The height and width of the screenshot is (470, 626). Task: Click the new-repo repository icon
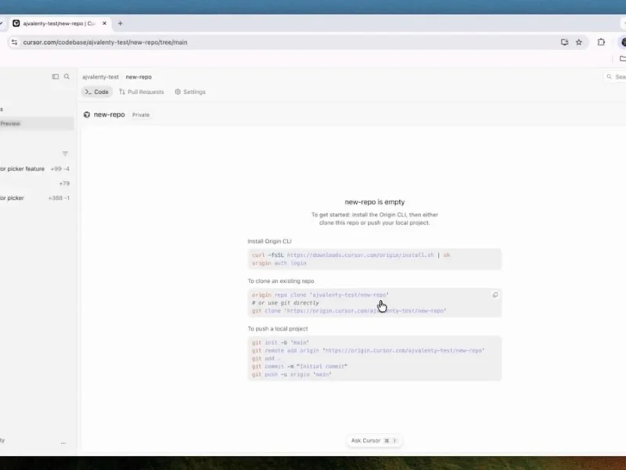point(87,114)
